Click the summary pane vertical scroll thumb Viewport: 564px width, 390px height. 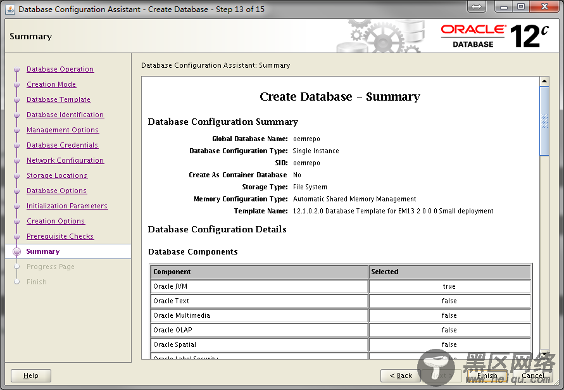[x=544, y=121]
